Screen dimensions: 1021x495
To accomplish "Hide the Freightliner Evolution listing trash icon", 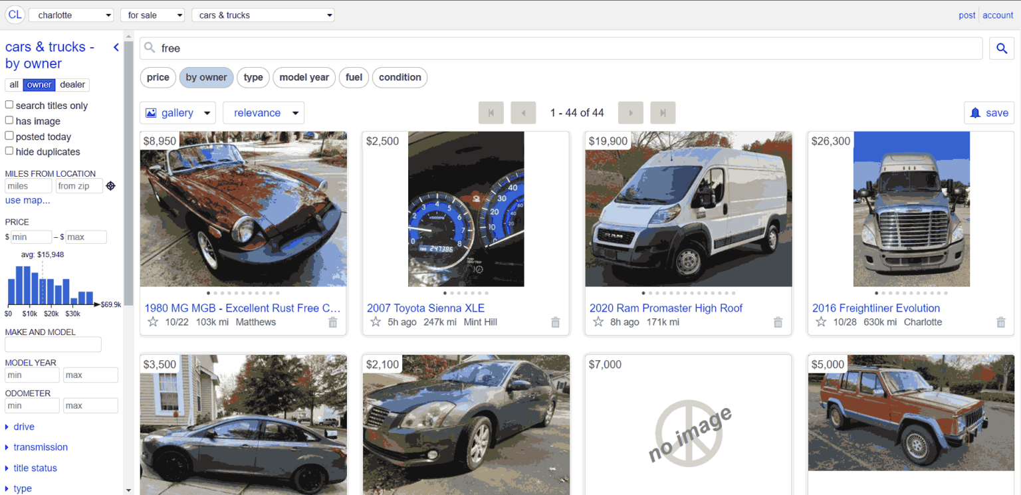I will 1001,322.
